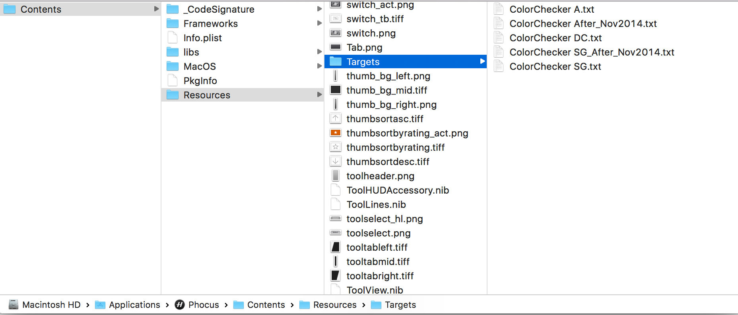Select the tooltableft.tiff file icon
738x315 pixels.
click(x=336, y=247)
